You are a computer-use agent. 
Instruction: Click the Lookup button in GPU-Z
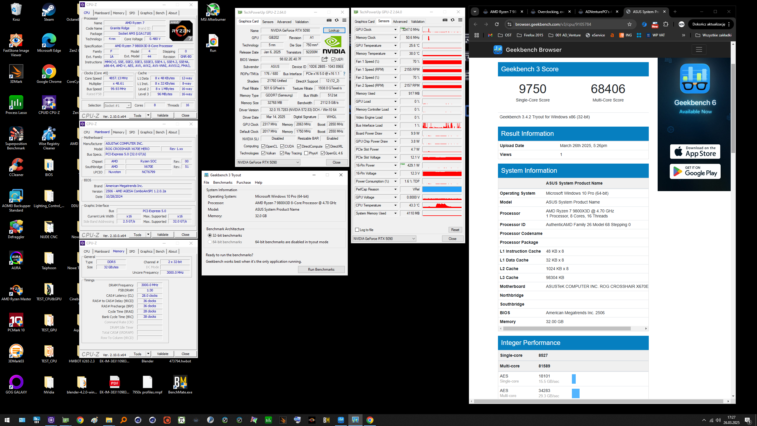coord(334,30)
